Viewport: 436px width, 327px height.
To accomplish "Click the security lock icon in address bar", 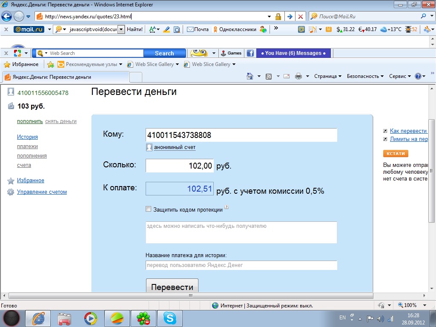I will [x=278, y=17].
